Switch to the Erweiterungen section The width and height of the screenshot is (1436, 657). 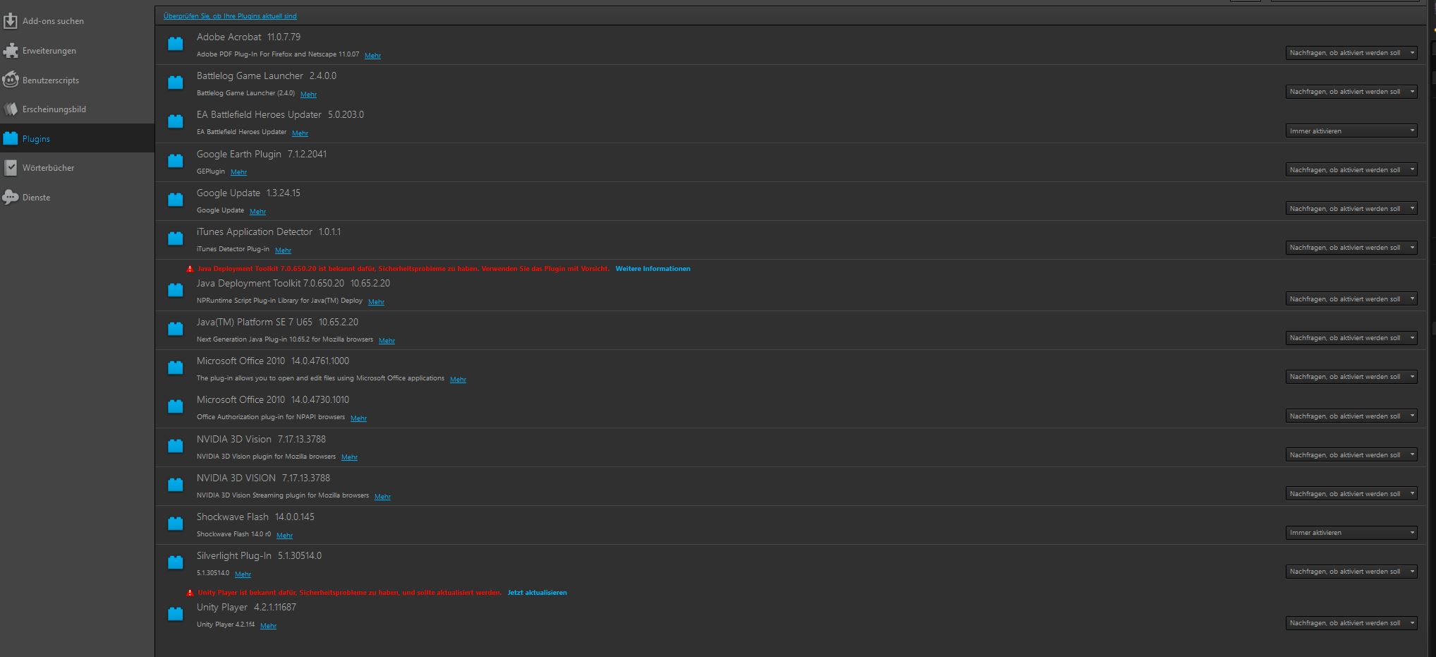tap(77, 51)
